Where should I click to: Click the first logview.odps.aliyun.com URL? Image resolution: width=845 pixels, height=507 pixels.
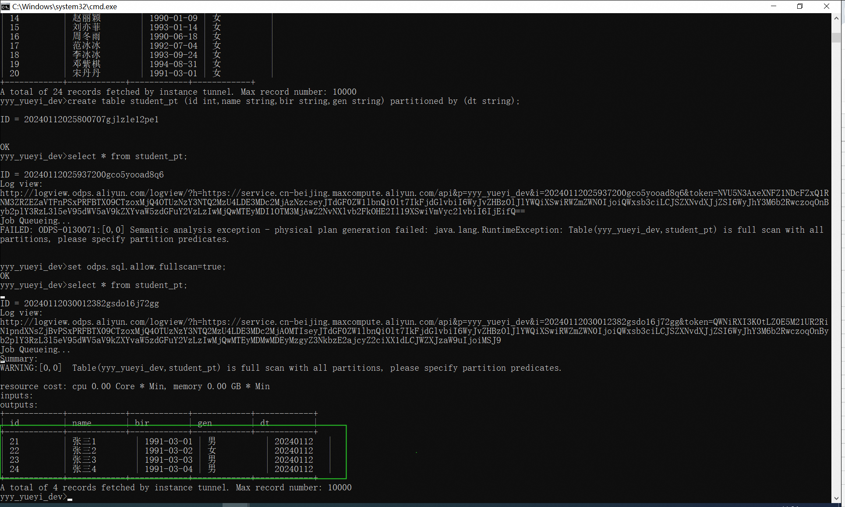pyautogui.click(x=414, y=202)
